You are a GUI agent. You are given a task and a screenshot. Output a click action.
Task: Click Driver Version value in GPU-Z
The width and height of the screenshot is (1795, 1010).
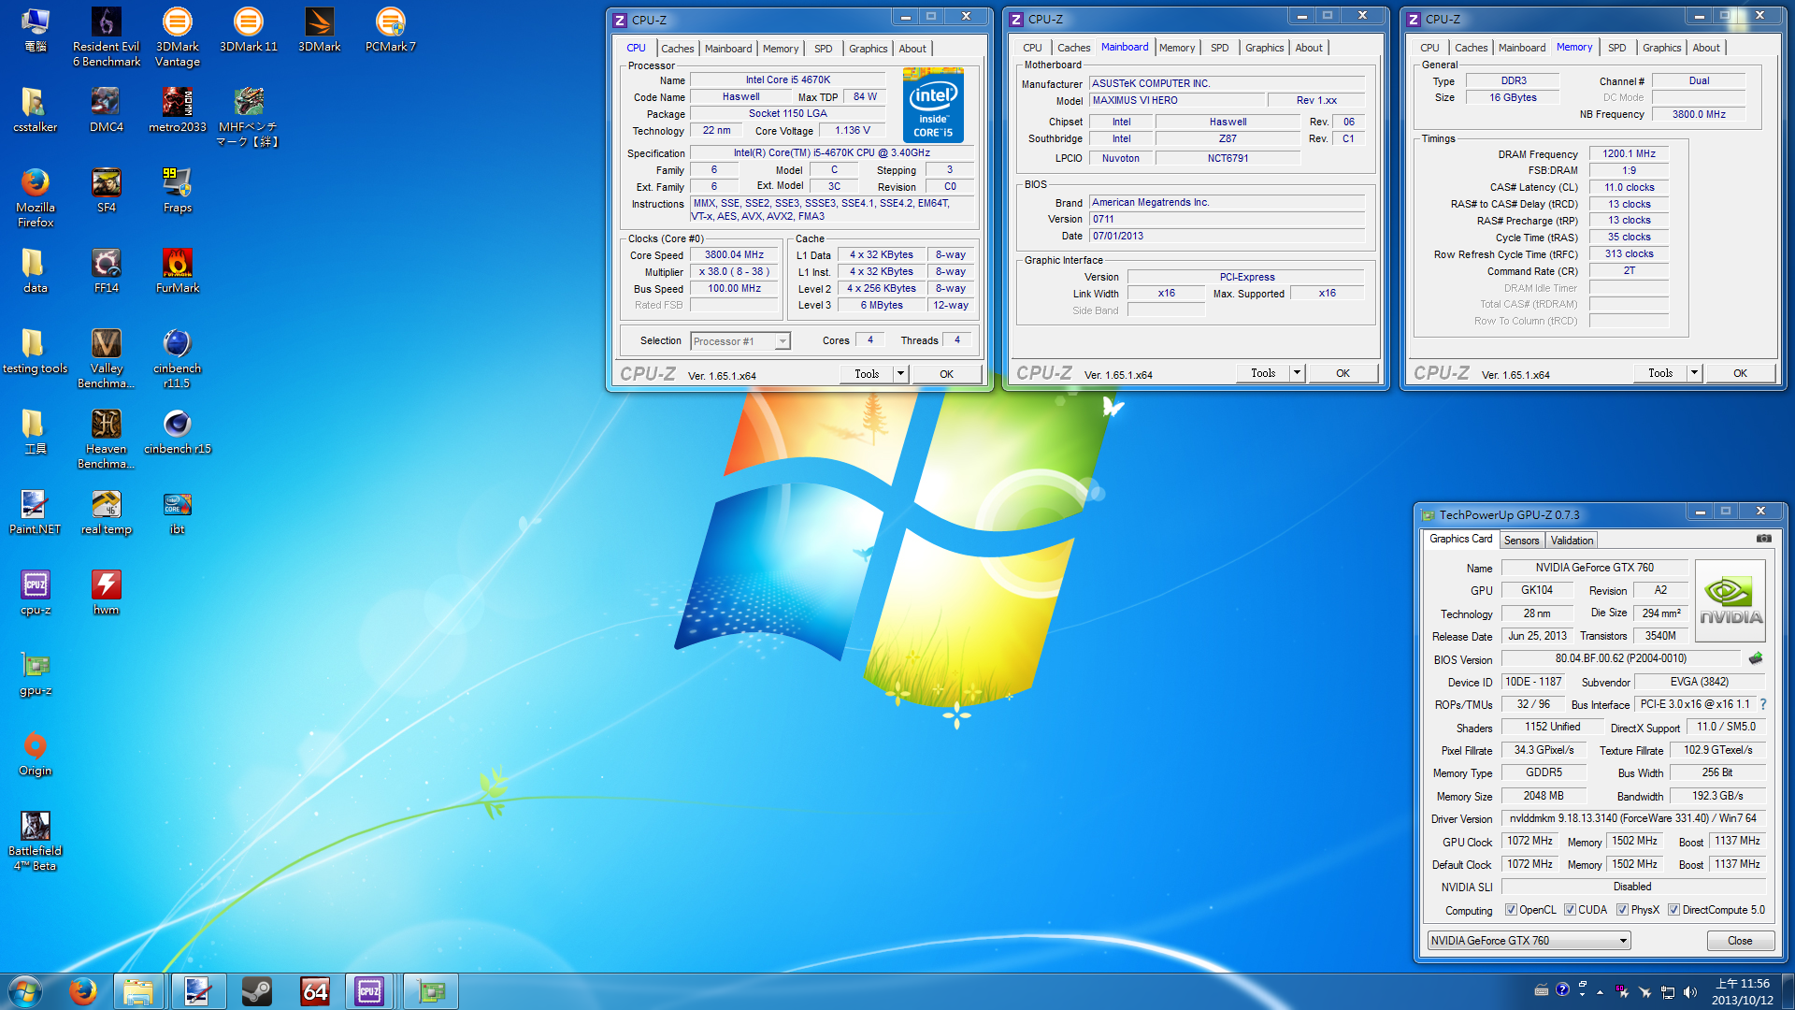tap(1632, 818)
